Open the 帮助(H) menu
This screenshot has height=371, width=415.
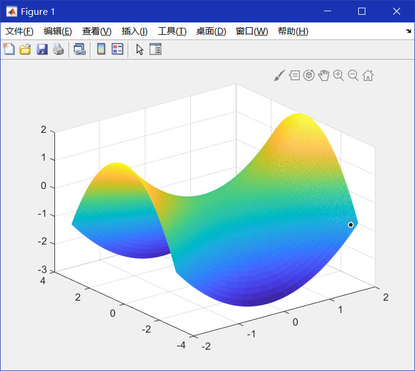(293, 31)
